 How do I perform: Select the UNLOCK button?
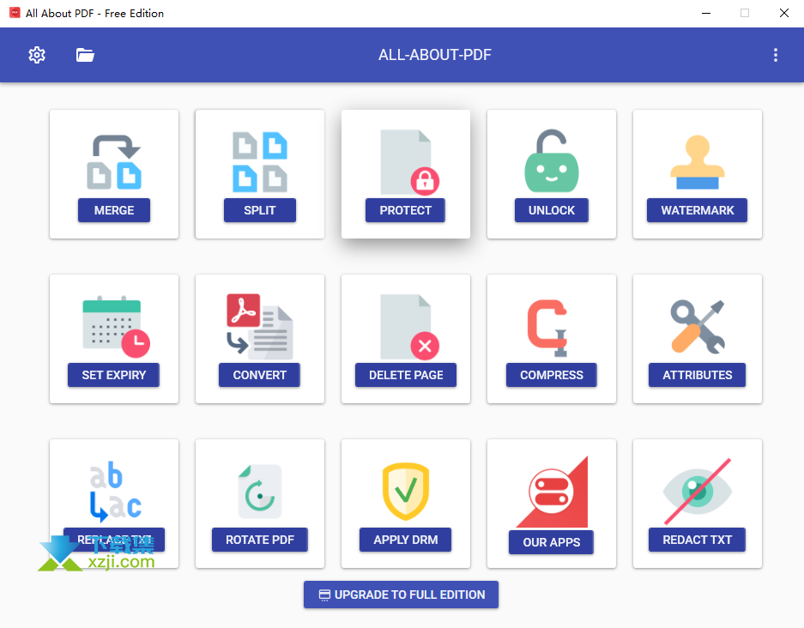coord(552,210)
